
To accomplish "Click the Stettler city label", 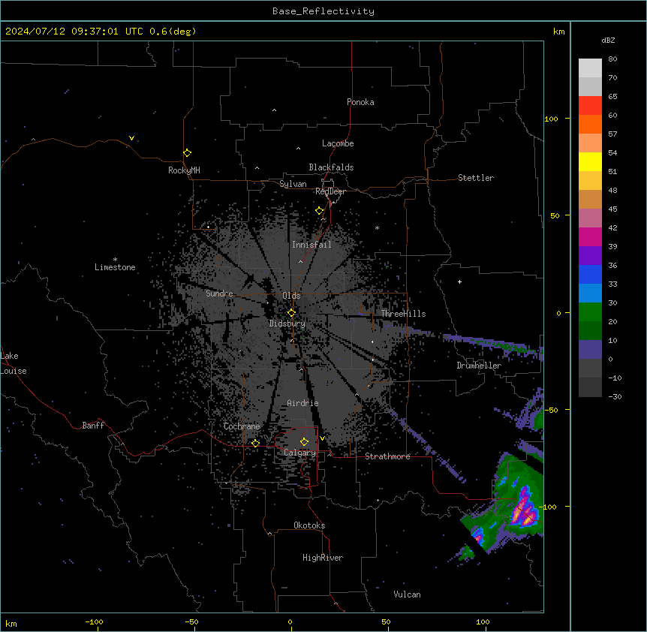I will [x=476, y=178].
